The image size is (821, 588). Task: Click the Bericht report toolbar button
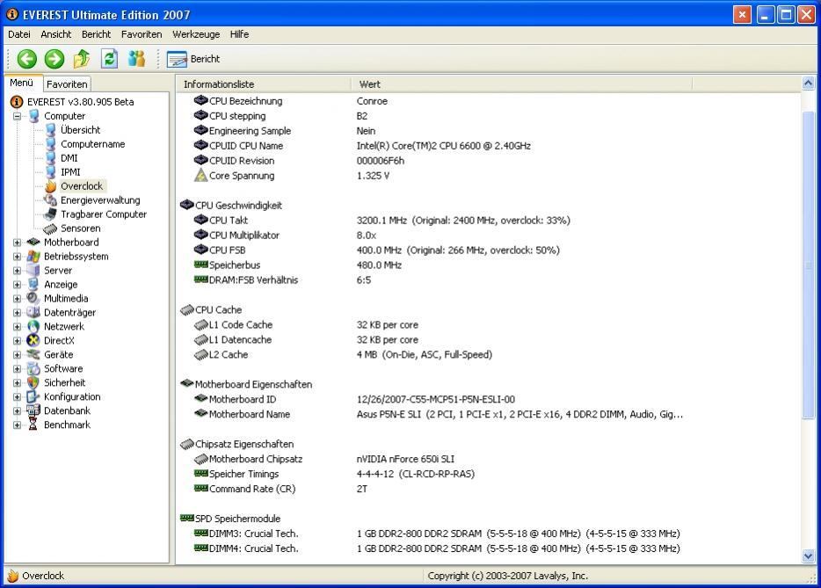[193, 59]
